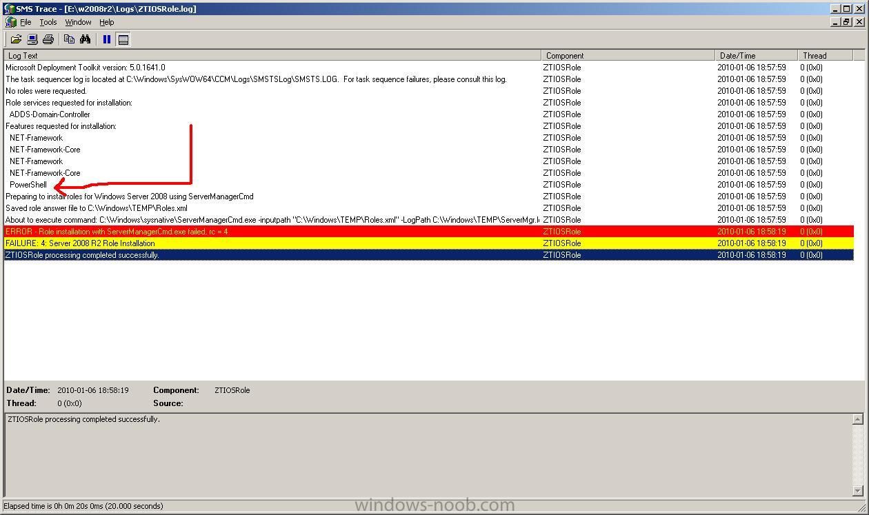Viewport: 869px width, 515px height.
Task: Sort by the Date/Time column header
Action: pos(757,55)
